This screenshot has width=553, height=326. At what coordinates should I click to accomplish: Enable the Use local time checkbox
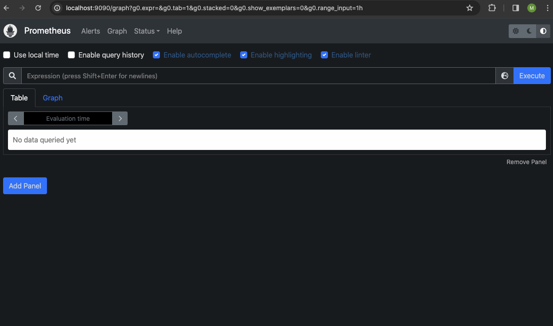(7, 55)
